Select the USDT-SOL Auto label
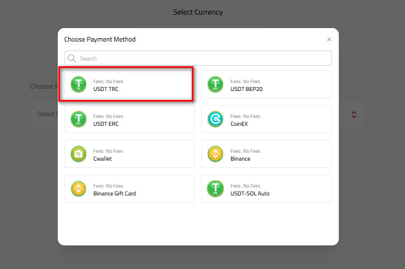405x269 pixels. tap(250, 194)
